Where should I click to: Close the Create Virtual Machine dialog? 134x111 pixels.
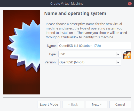coord(130,4)
